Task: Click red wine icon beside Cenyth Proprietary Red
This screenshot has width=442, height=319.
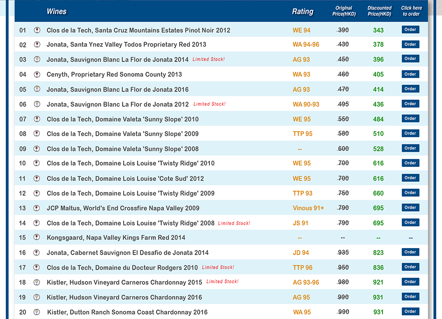Action: click(37, 74)
